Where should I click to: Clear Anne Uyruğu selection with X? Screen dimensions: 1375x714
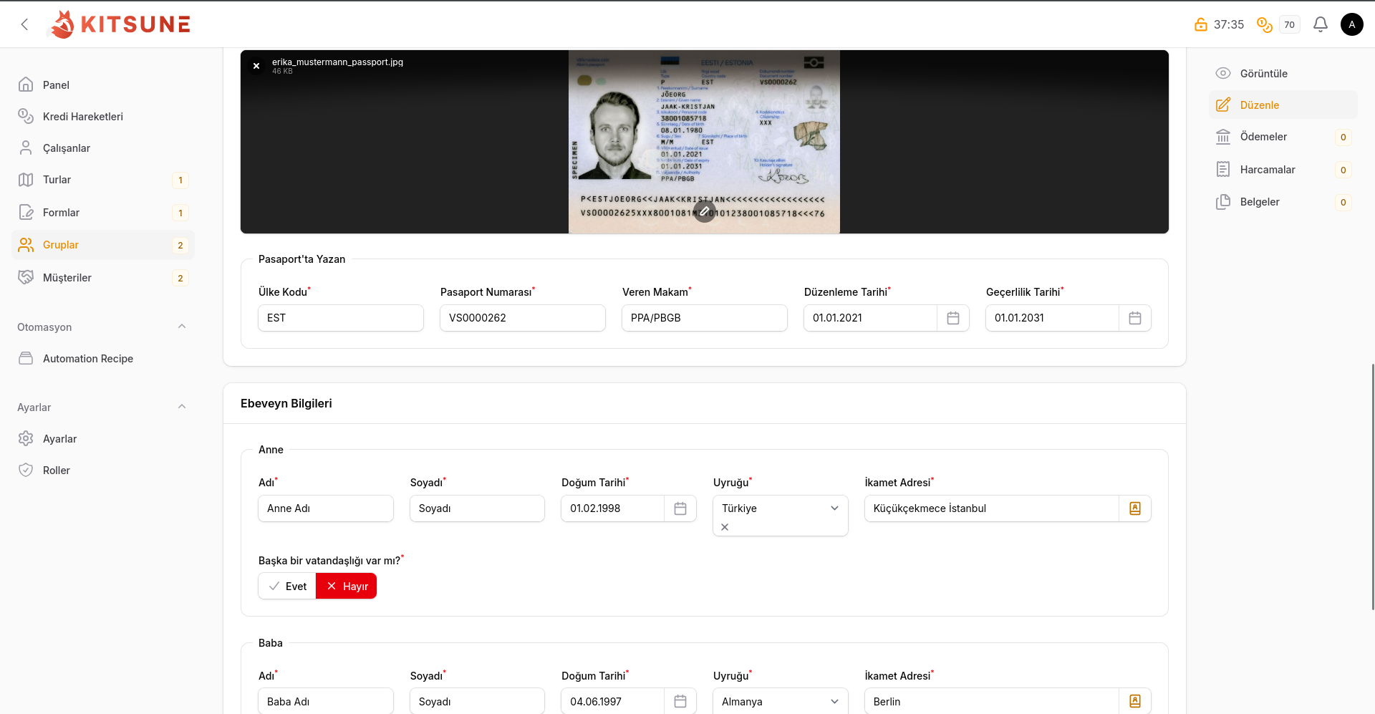(x=725, y=527)
